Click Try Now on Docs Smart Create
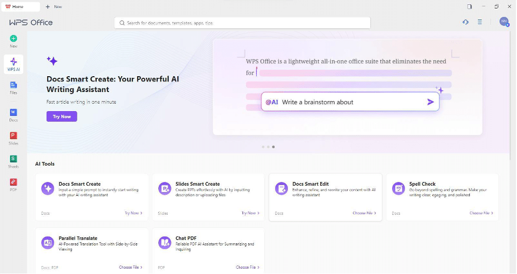 [133, 213]
